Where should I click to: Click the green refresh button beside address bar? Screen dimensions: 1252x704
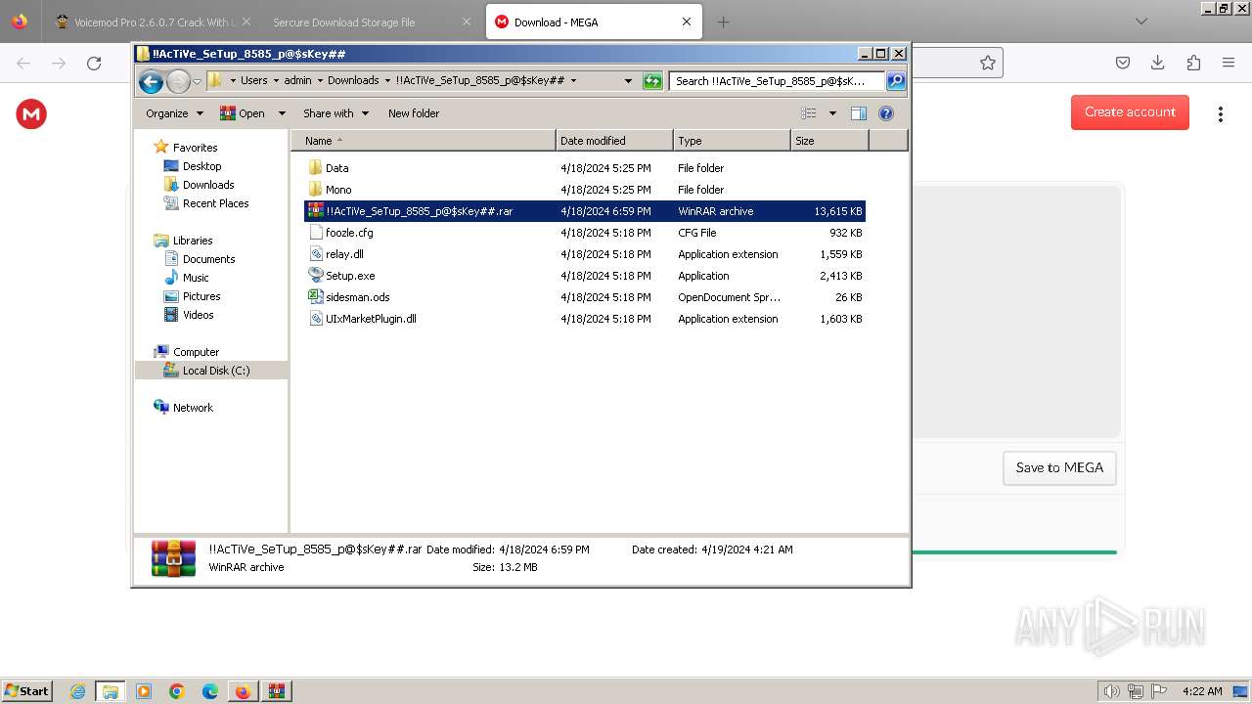[652, 81]
